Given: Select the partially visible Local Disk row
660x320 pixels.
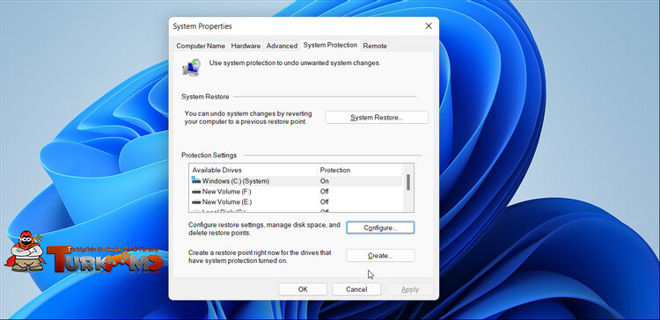Looking at the screenshot, I should (296, 210).
